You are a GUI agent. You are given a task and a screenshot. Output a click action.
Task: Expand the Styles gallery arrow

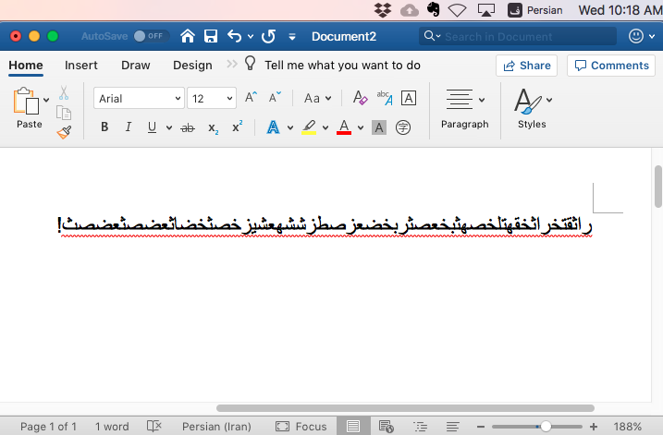549,100
